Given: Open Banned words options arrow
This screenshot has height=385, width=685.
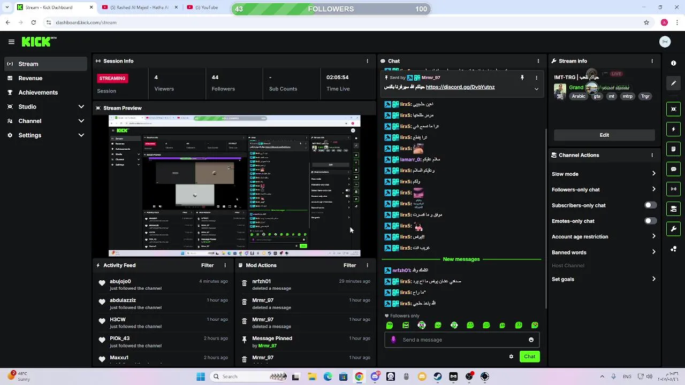Looking at the screenshot, I should [x=653, y=252].
